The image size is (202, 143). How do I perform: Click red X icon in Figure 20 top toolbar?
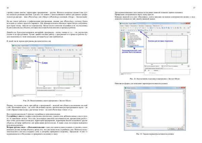pyautogui.click(x=68, y=50)
